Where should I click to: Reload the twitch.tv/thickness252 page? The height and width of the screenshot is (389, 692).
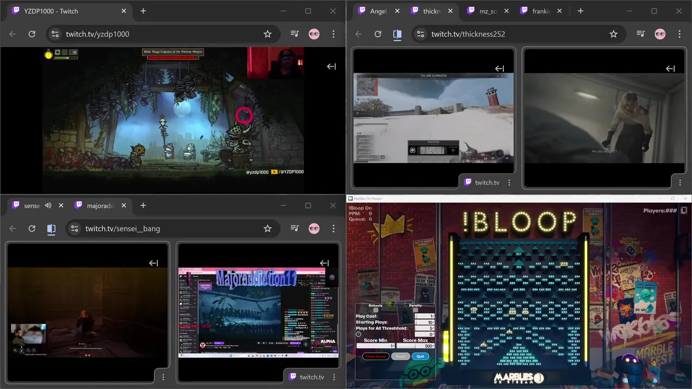pyautogui.click(x=378, y=34)
